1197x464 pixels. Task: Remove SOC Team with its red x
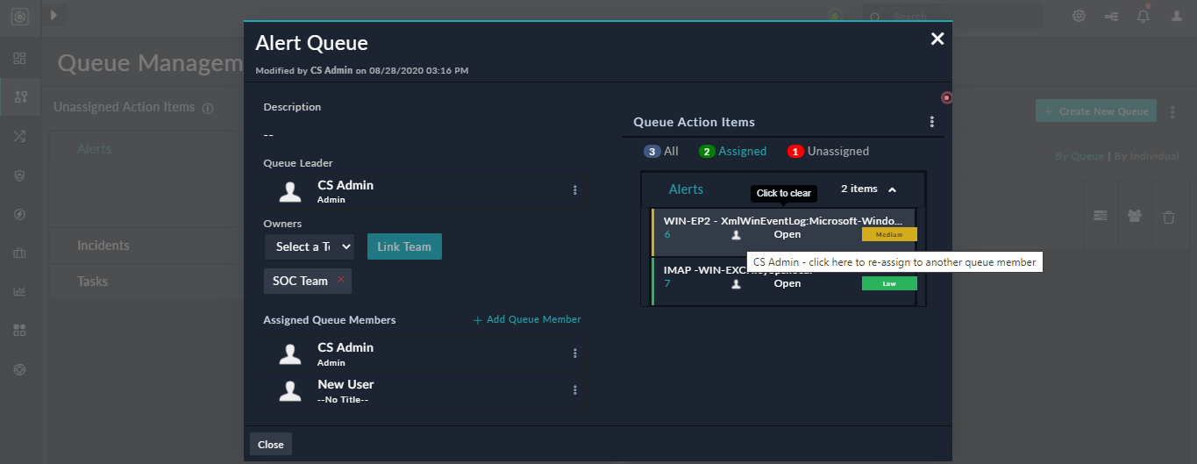pos(341,280)
